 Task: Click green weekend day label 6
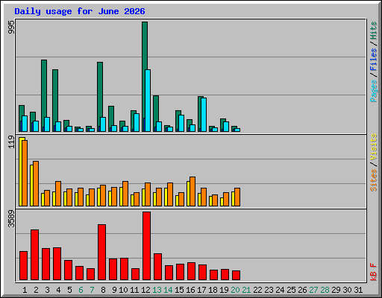point(81,290)
